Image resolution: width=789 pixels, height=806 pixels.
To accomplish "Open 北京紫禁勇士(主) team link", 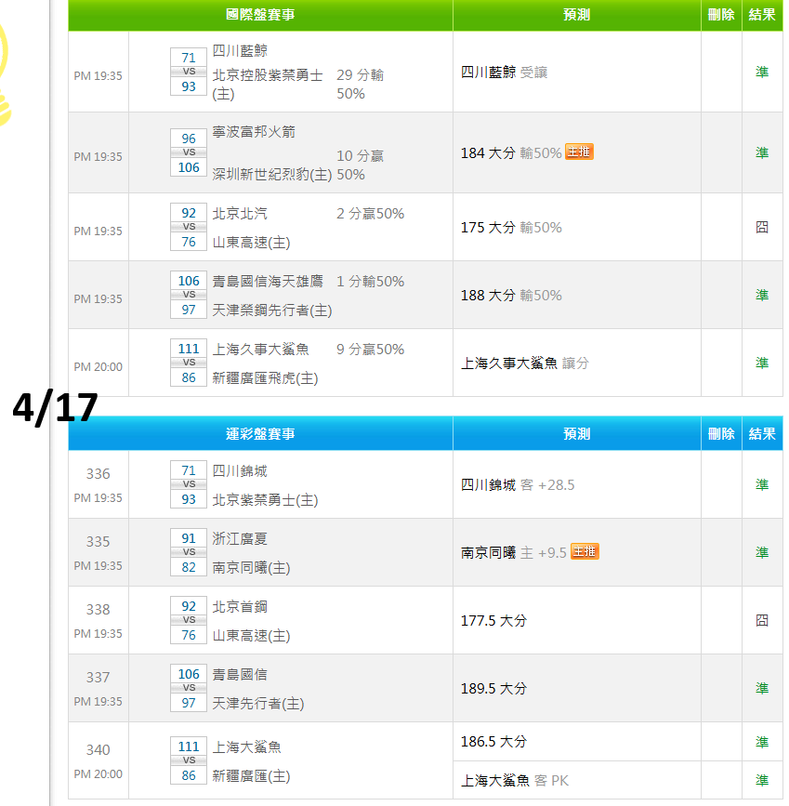I will pos(265,499).
